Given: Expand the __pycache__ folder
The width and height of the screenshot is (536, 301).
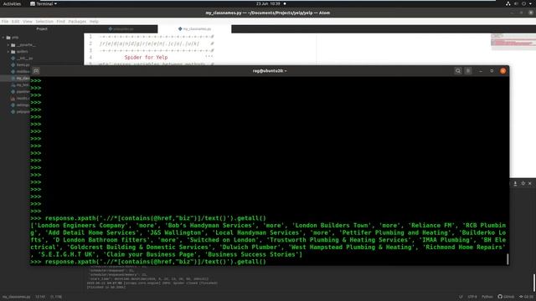Looking at the screenshot, I should (x=8, y=44).
